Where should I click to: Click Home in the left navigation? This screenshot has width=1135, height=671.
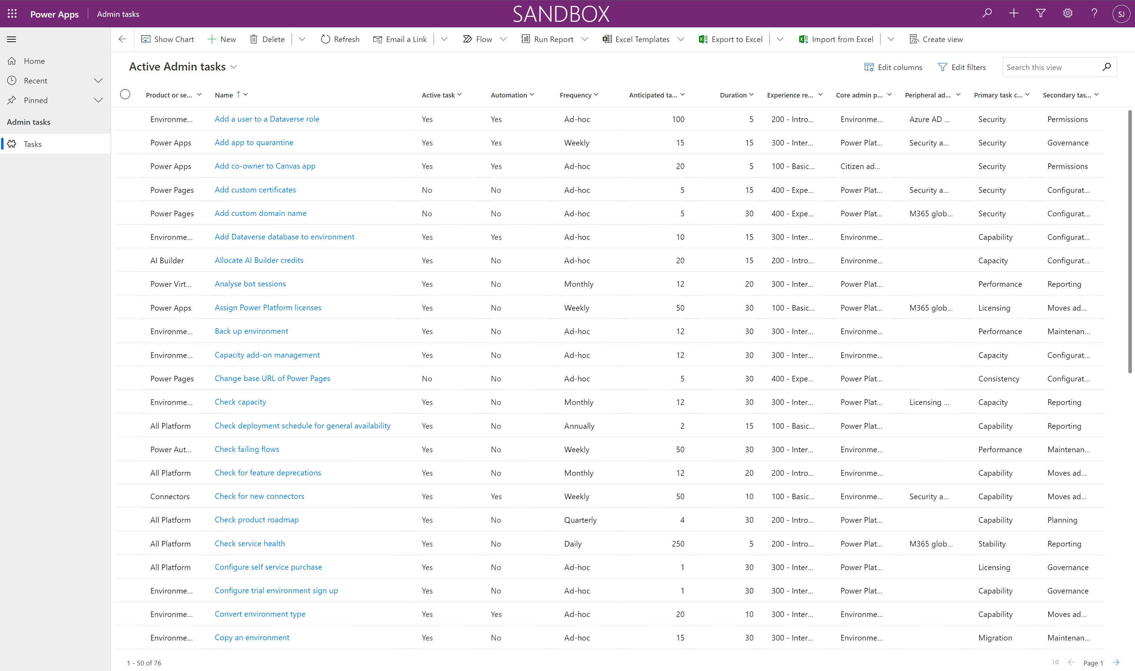click(34, 61)
